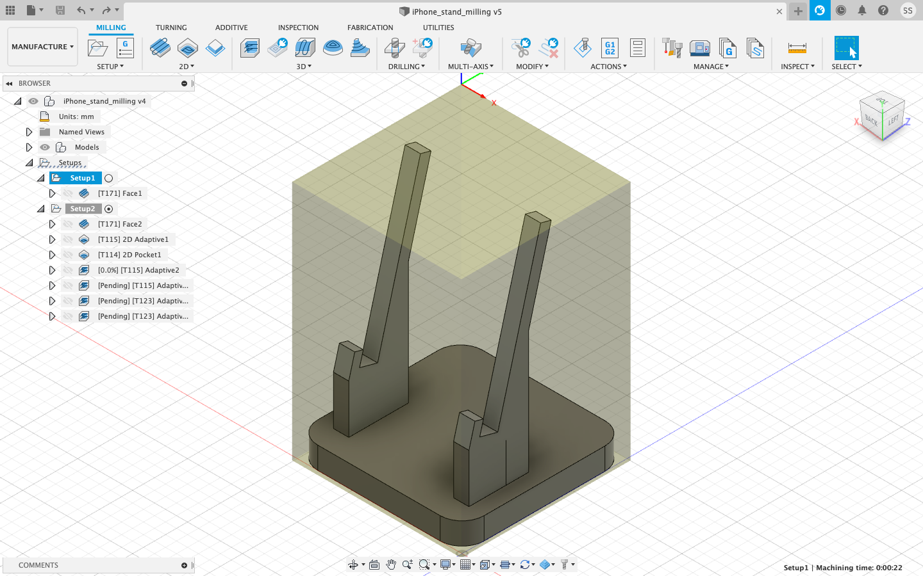The width and height of the screenshot is (923, 576).
Task: Open the DRILLING dropdown menu
Action: click(406, 67)
